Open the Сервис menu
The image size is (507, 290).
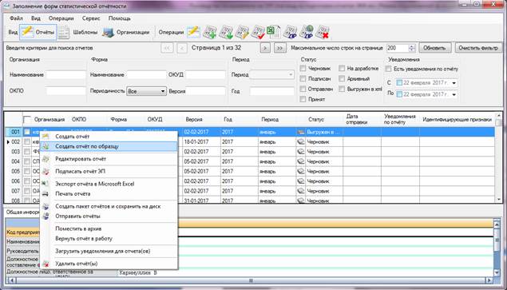pos(91,18)
